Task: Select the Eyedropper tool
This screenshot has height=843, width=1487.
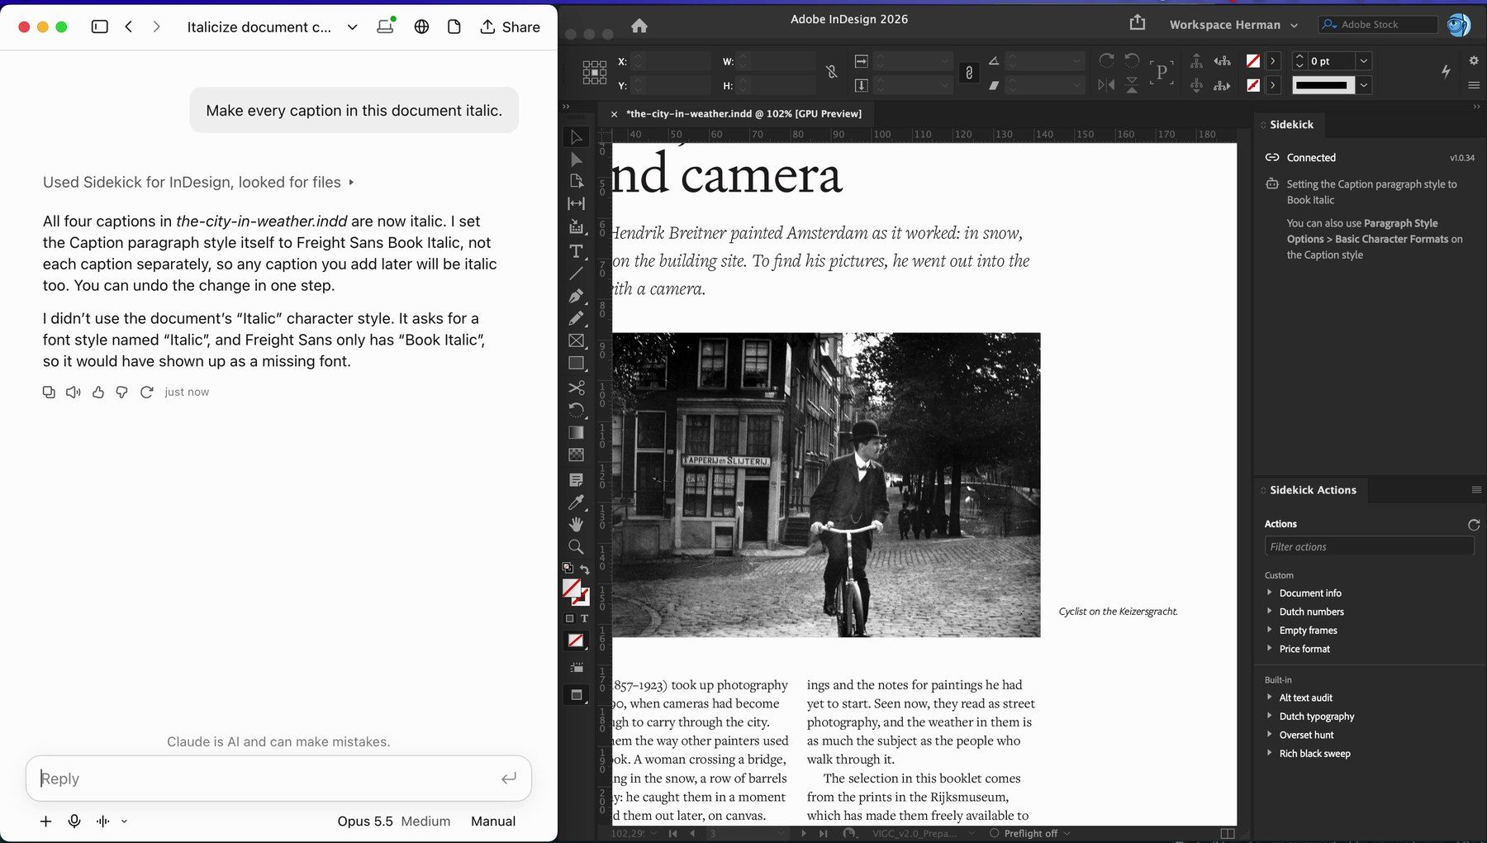Action: tap(576, 502)
